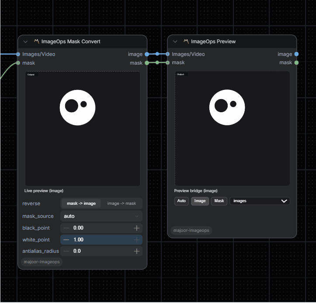Select Auto preview mode
This screenshot has width=316, height=303.
[181, 201]
